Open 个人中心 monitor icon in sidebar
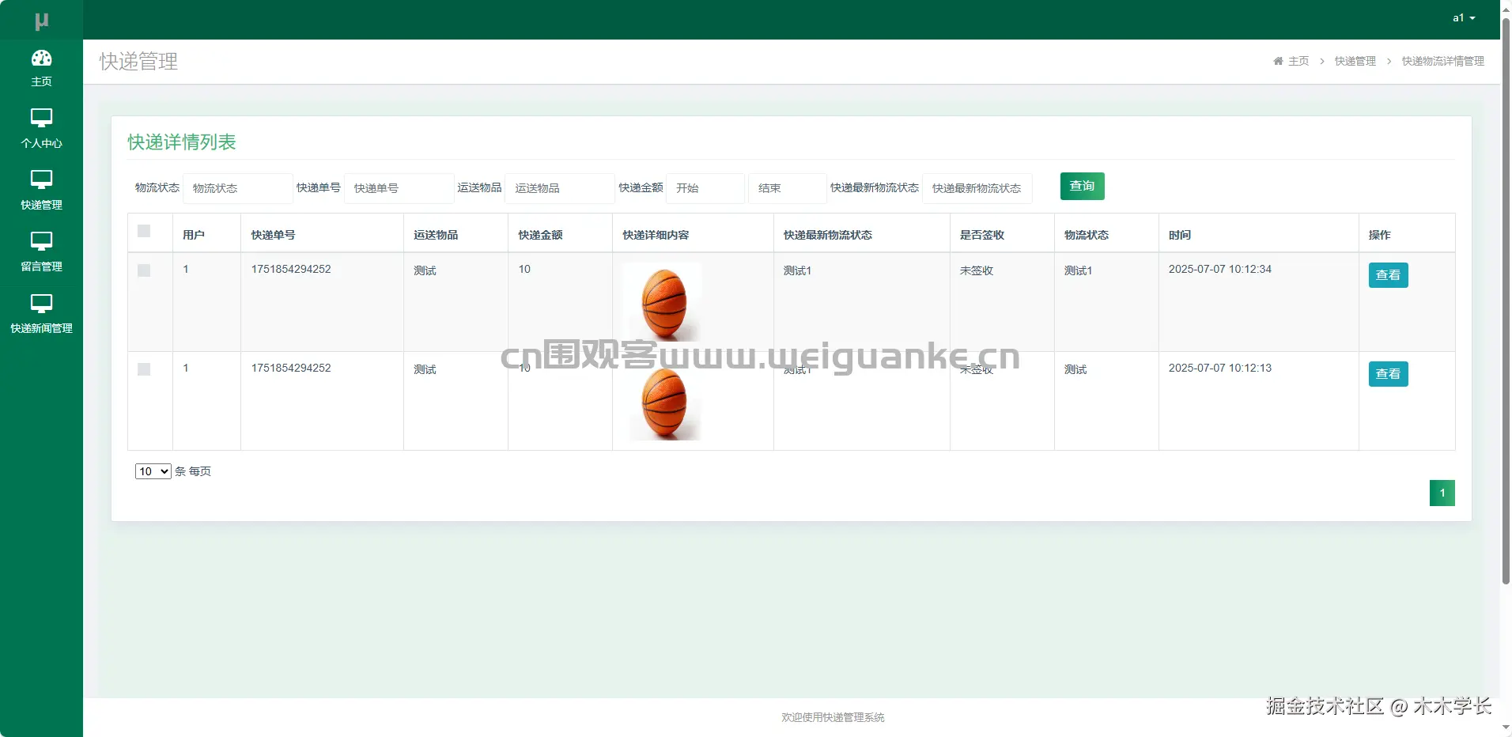1512x737 pixels. (41, 119)
